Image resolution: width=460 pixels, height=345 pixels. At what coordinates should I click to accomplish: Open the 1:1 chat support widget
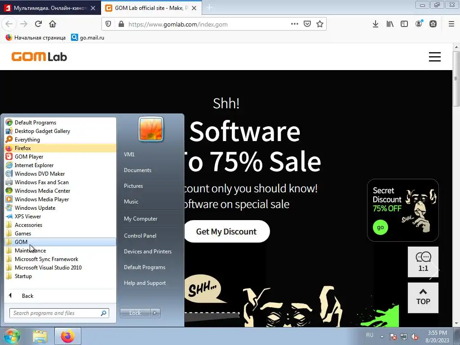[x=423, y=262]
